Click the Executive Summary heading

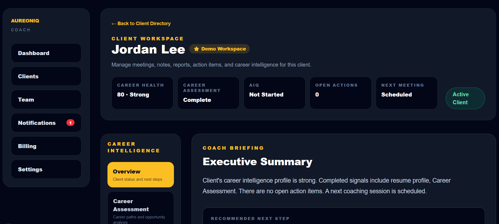pyautogui.click(x=258, y=162)
